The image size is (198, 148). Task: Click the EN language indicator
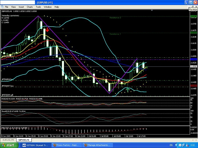[x=171, y=145]
